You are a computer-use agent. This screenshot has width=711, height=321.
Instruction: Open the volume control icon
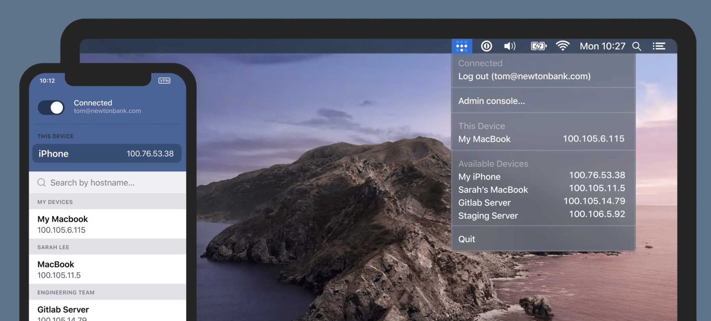click(x=510, y=46)
